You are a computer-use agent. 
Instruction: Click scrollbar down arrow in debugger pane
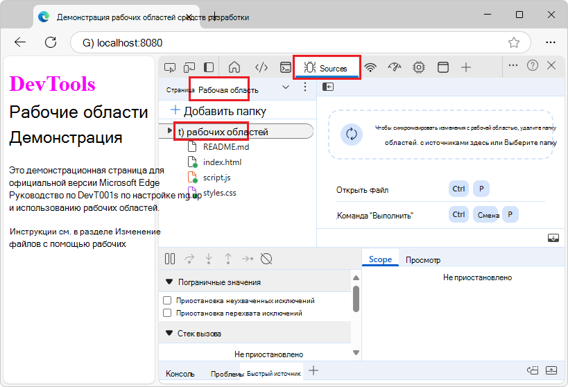(356, 352)
